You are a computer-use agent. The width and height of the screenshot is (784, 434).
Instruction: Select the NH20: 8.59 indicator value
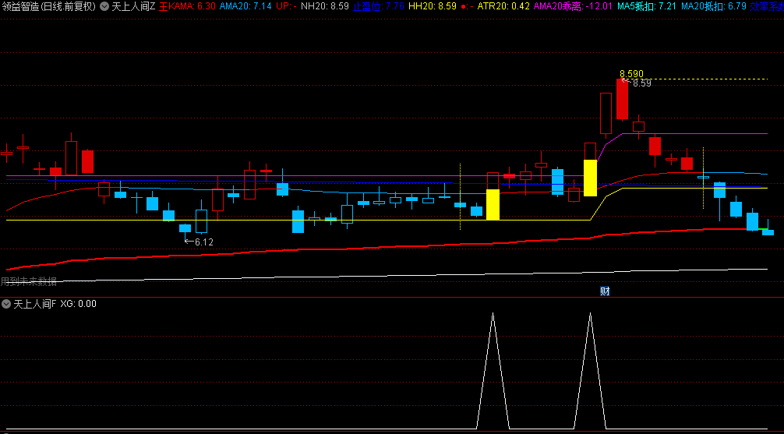point(324,7)
